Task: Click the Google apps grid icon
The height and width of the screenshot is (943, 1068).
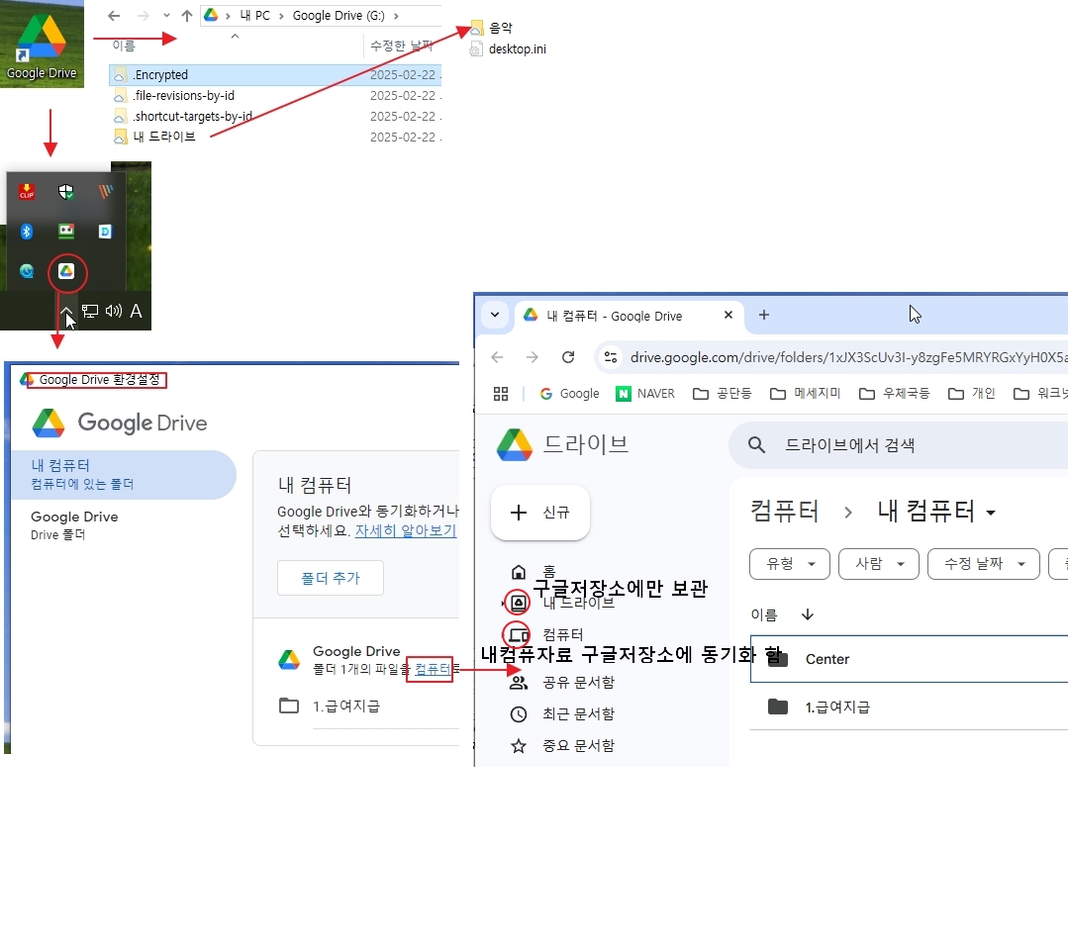Action: coord(501,393)
